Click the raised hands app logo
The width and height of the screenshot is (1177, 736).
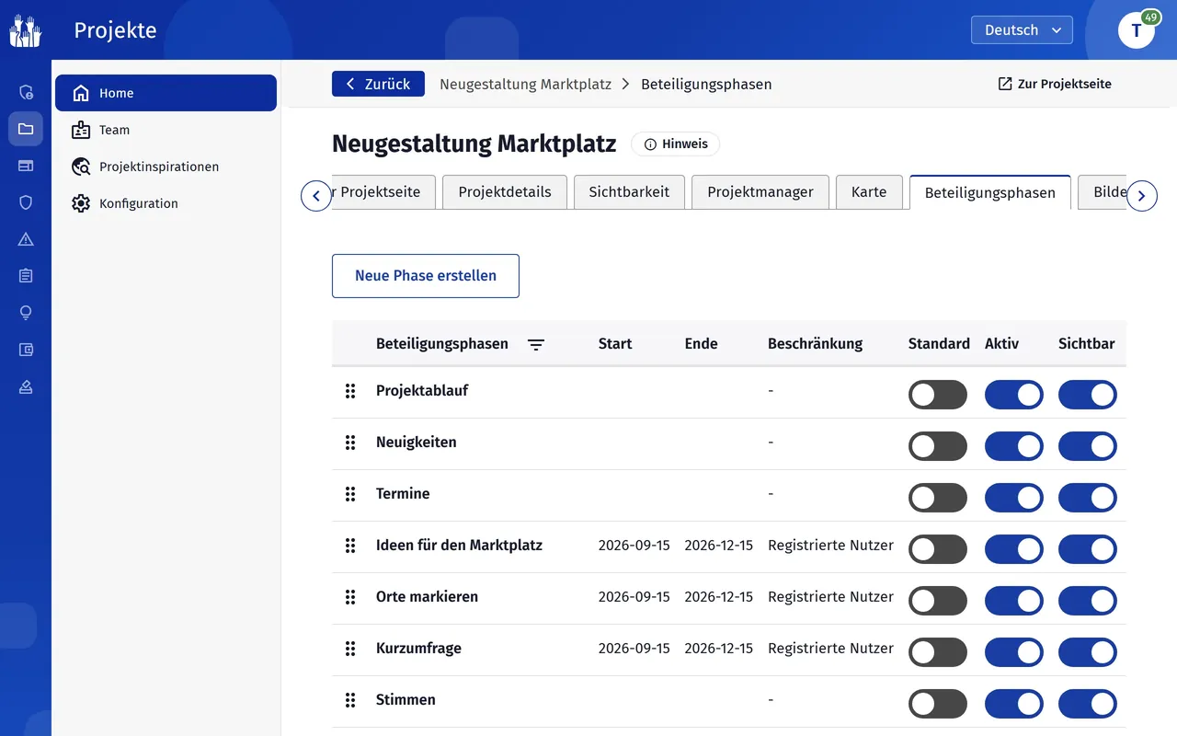pyautogui.click(x=26, y=30)
